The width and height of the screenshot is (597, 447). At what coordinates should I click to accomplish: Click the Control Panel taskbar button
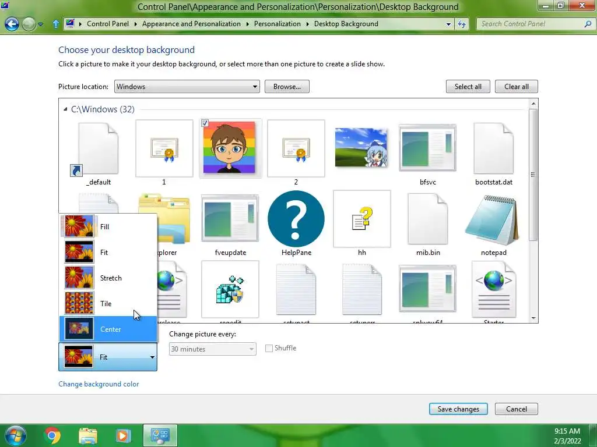(x=160, y=435)
